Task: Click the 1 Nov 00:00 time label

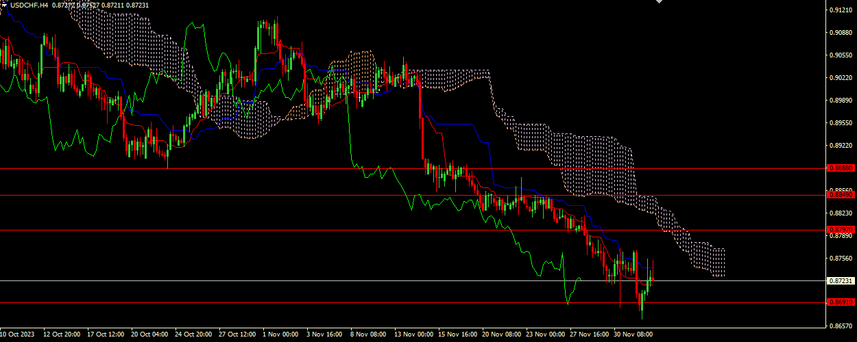Action: 281,335
